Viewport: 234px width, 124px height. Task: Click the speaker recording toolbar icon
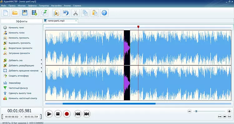56,13
